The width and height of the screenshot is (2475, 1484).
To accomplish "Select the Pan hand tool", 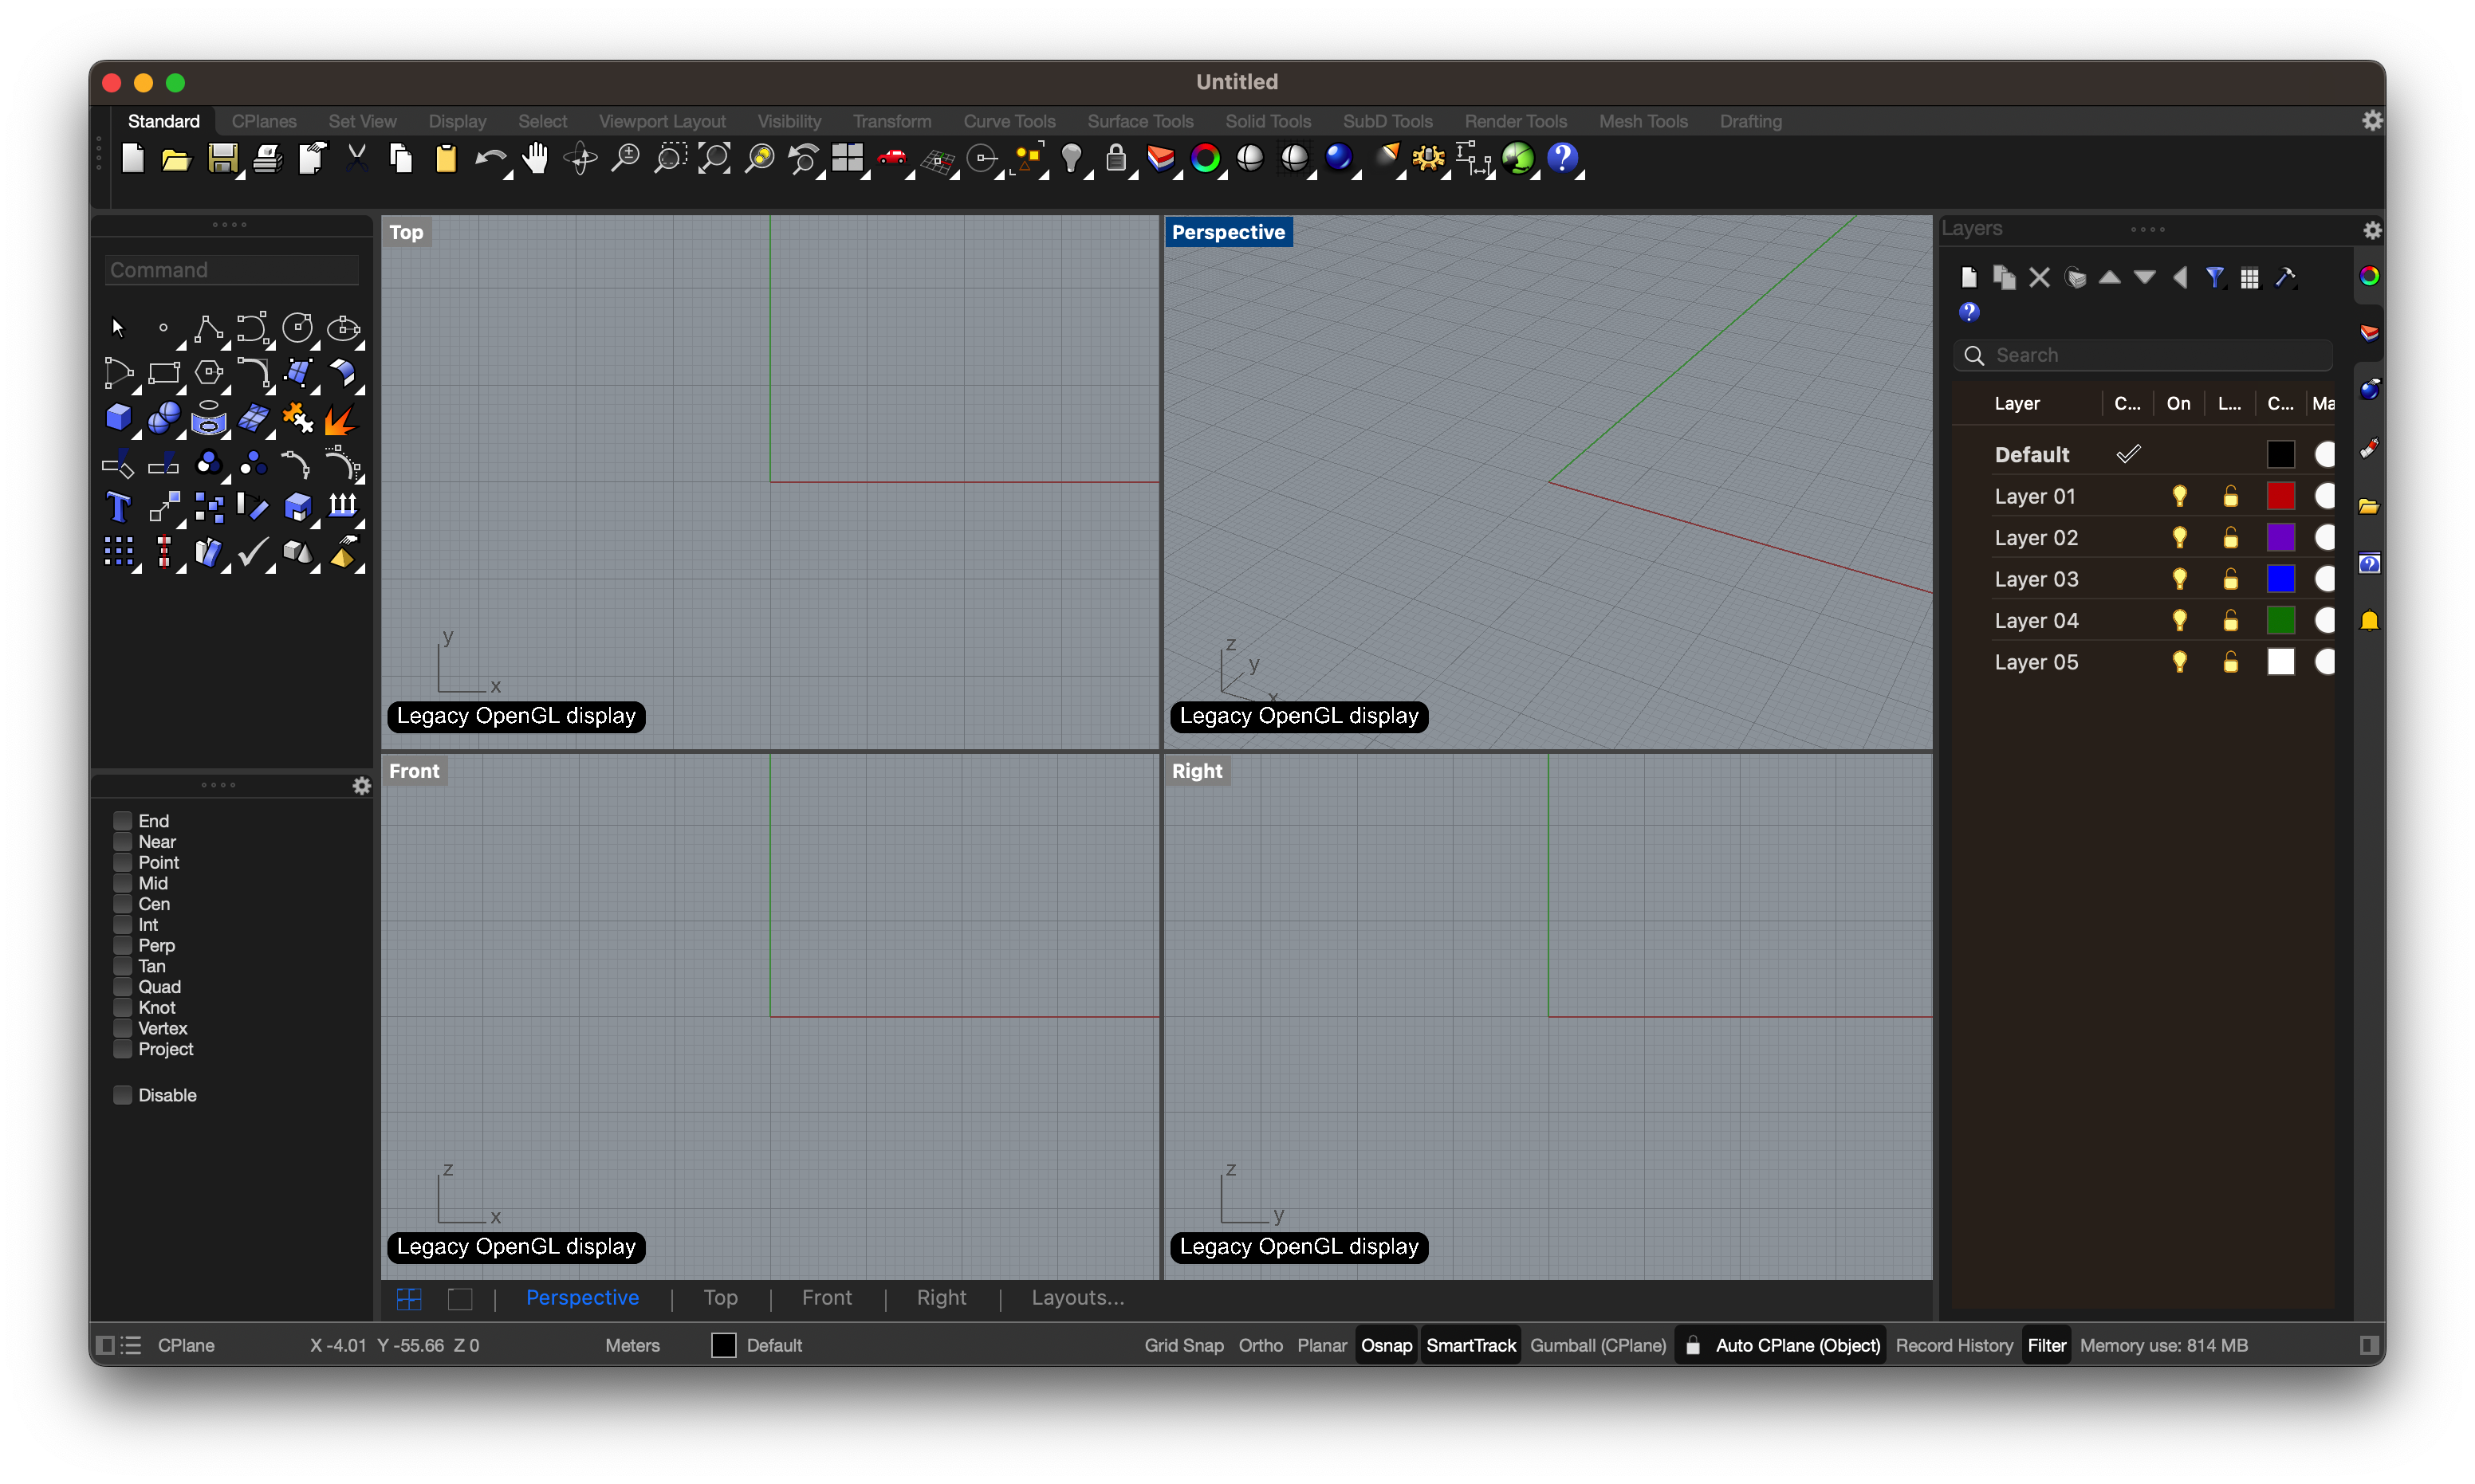I will (536, 159).
